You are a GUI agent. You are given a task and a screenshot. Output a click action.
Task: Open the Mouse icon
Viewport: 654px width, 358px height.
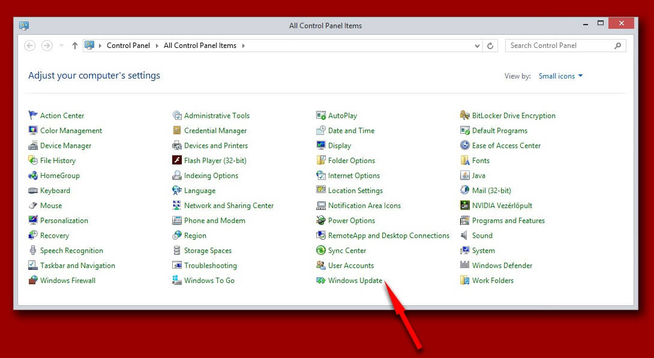pyautogui.click(x=33, y=206)
